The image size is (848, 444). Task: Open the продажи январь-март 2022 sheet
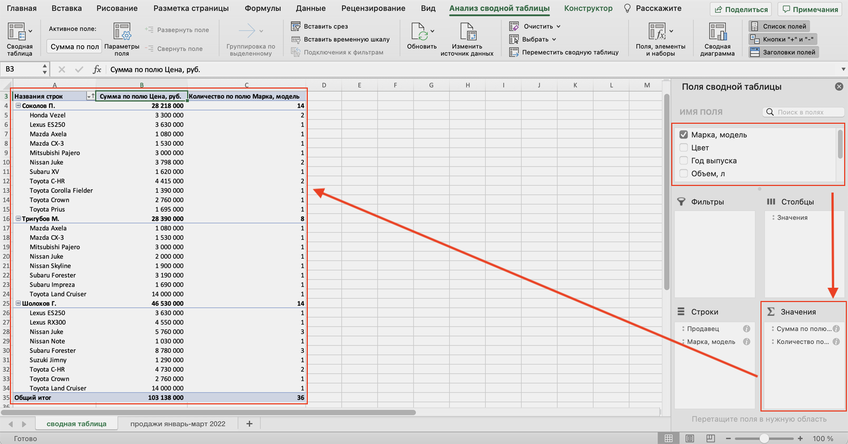(x=178, y=424)
